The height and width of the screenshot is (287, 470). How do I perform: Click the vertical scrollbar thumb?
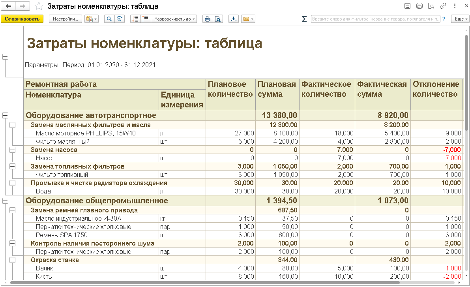(466, 83)
